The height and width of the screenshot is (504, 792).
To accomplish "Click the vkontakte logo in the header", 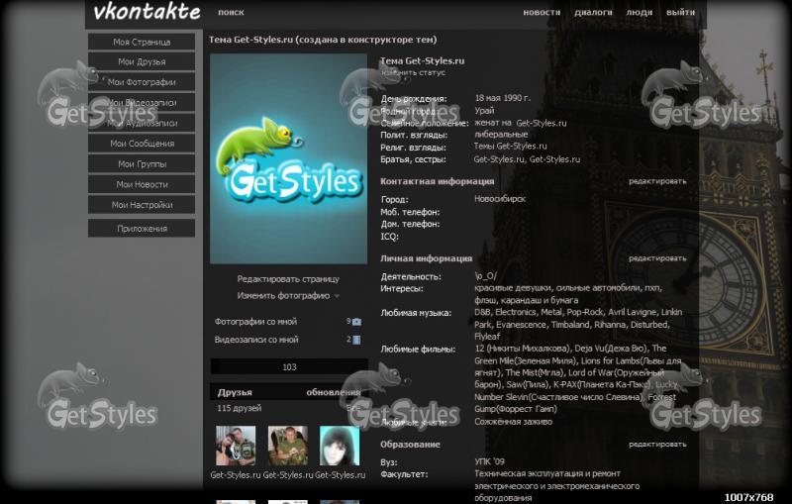I will (x=147, y=13).
